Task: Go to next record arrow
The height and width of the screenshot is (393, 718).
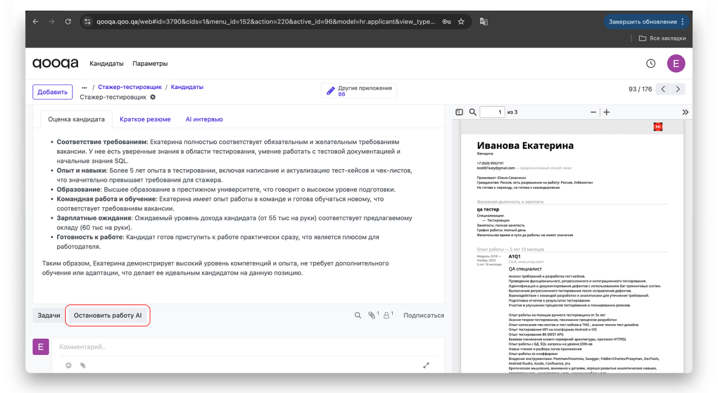Action: [678, 89]
